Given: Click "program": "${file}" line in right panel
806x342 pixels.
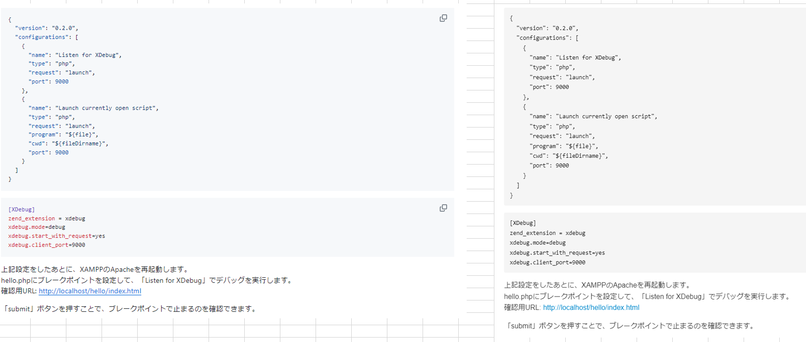Looking at the screenshot, I should pos(564,146).
